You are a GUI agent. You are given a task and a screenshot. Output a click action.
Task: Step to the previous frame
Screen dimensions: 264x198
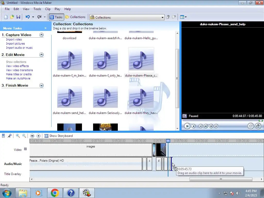click(206, 126)
